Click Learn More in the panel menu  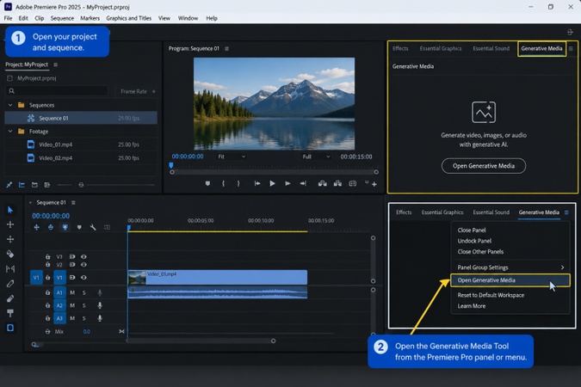pos(472,306)
